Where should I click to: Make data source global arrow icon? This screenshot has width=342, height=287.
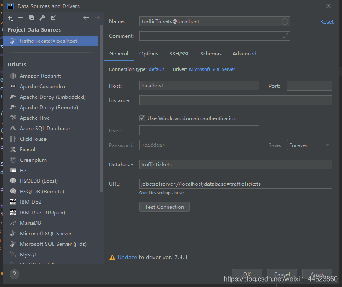tap(53, 18)
